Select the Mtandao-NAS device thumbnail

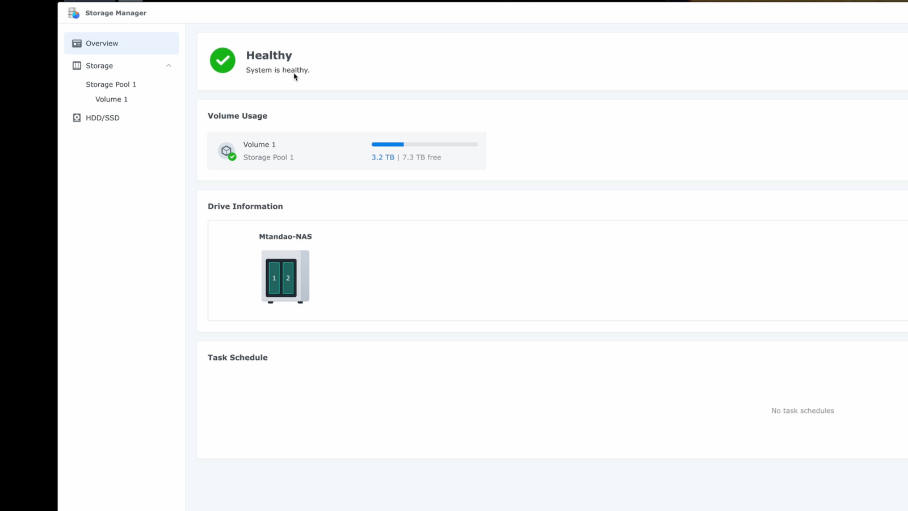285,277
